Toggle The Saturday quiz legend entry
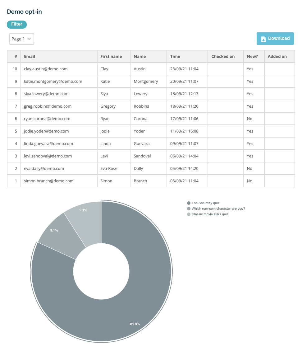This screenshot has width=302, height=356. click(x=203, y=203)
